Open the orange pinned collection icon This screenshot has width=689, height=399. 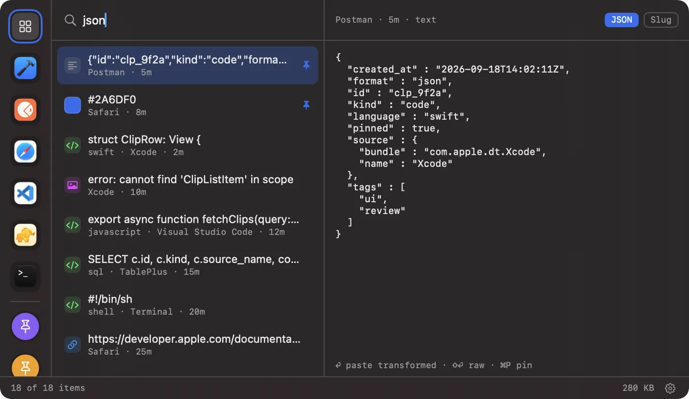tap(26, 366)
